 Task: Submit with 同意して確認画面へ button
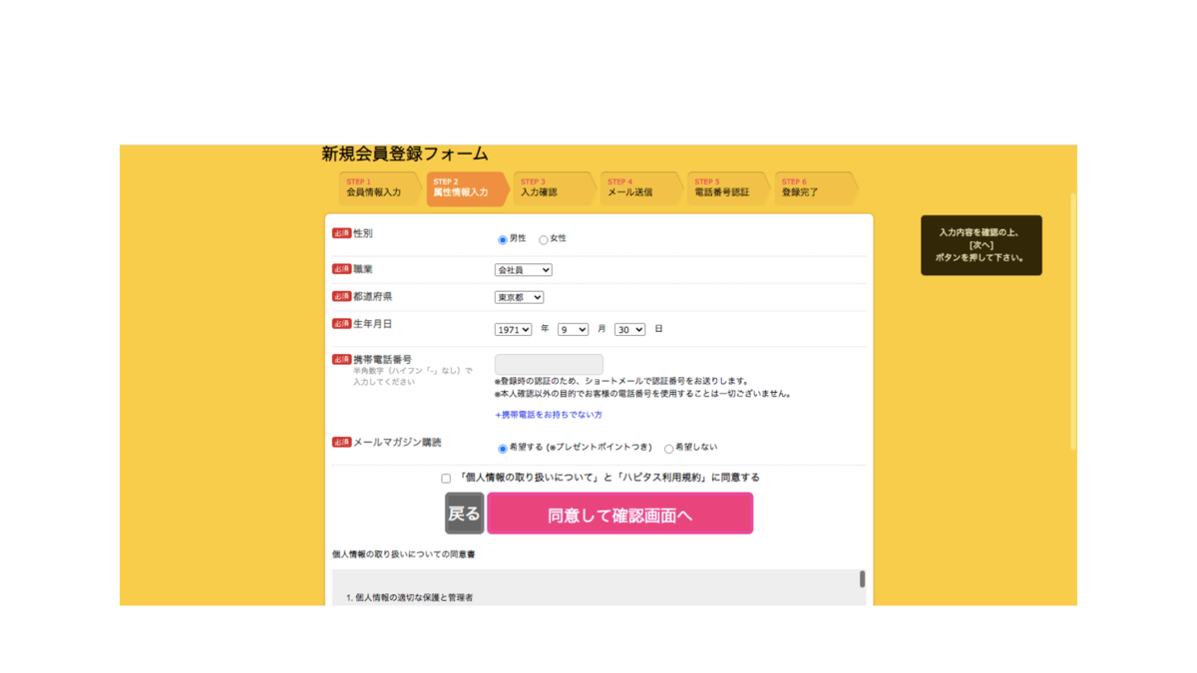pos(619,513)
